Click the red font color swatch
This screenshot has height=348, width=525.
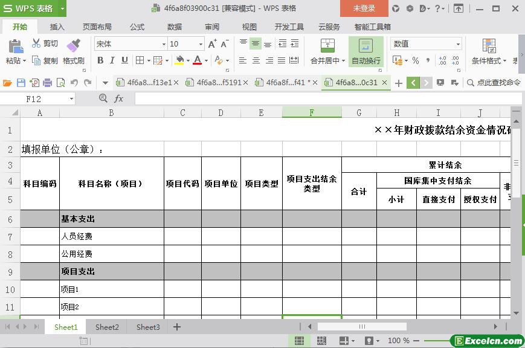coord(197,60)
